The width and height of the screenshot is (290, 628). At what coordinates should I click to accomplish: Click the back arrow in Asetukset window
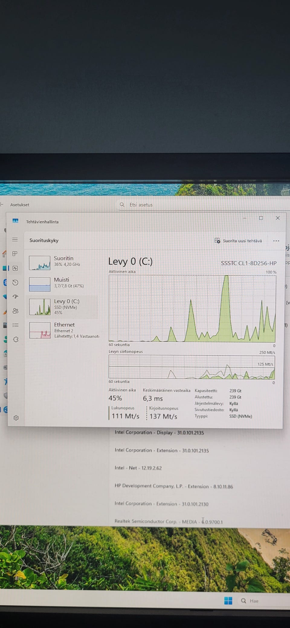pos(2,205)
